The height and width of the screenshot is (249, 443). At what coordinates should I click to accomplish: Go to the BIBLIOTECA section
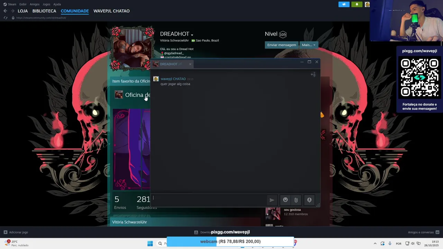pyautogui.click(x=44, y=11)
